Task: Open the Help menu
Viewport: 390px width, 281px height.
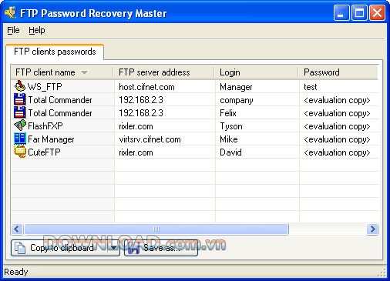Action: click(x=37, y=30)
